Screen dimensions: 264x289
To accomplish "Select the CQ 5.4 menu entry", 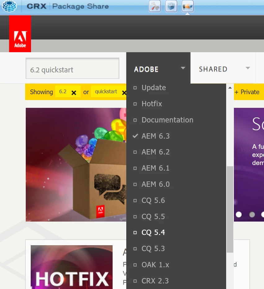I will point(153,232).
